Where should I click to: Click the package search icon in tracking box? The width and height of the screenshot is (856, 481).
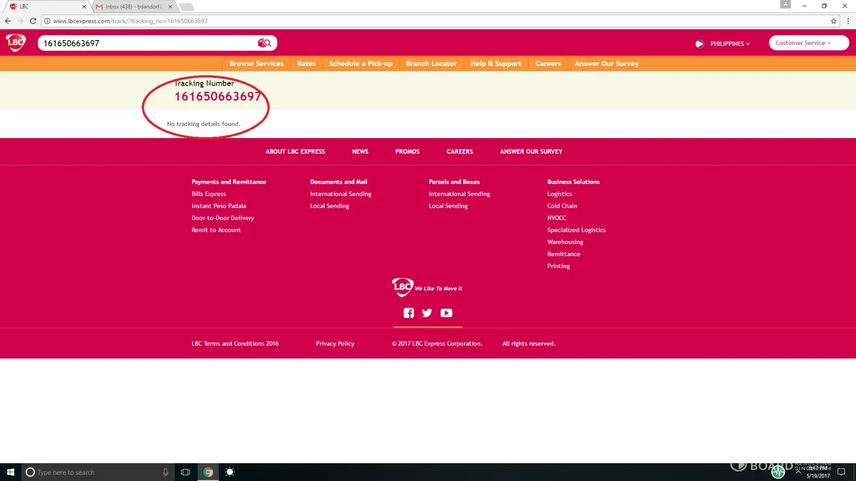click(x=264, y=43)
